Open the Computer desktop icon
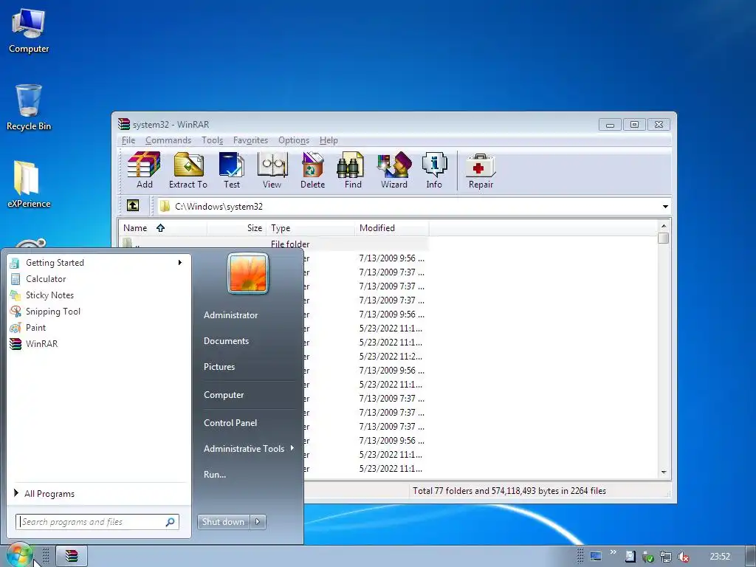Screen dimensions: 756x567 pos(29,30)
